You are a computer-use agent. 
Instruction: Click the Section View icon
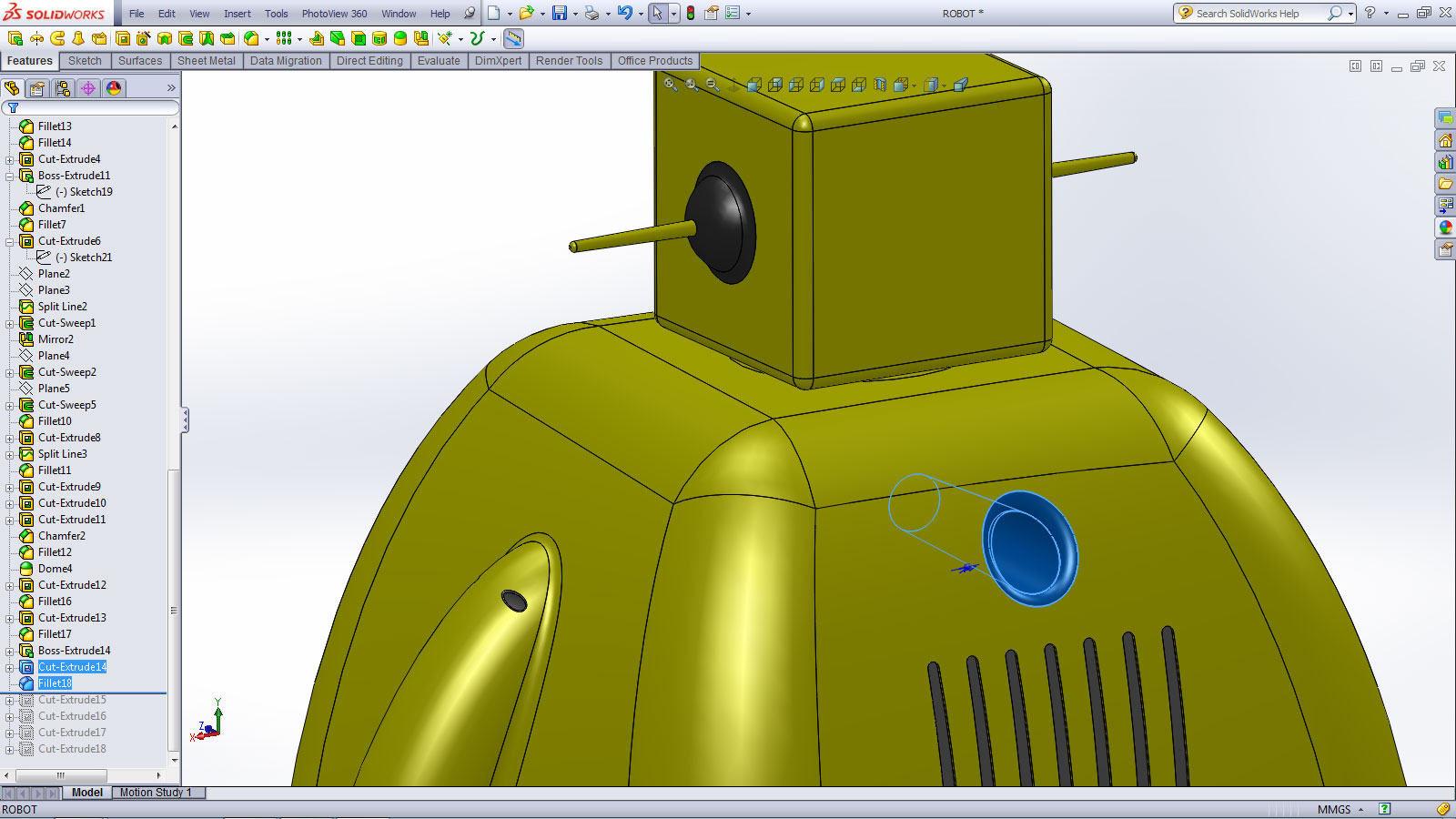click(880, 85)
